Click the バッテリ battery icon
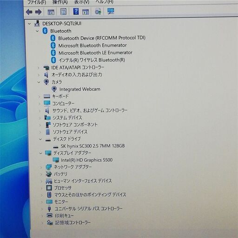This screenshot has height=238, width=238. click(x=49, y=174)
